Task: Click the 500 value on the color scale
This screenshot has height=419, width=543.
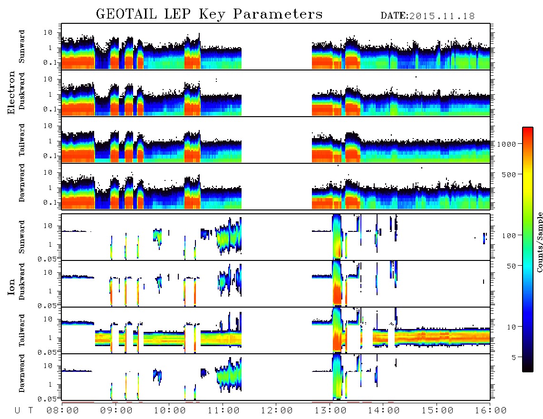Action: [x=509, y=174]
